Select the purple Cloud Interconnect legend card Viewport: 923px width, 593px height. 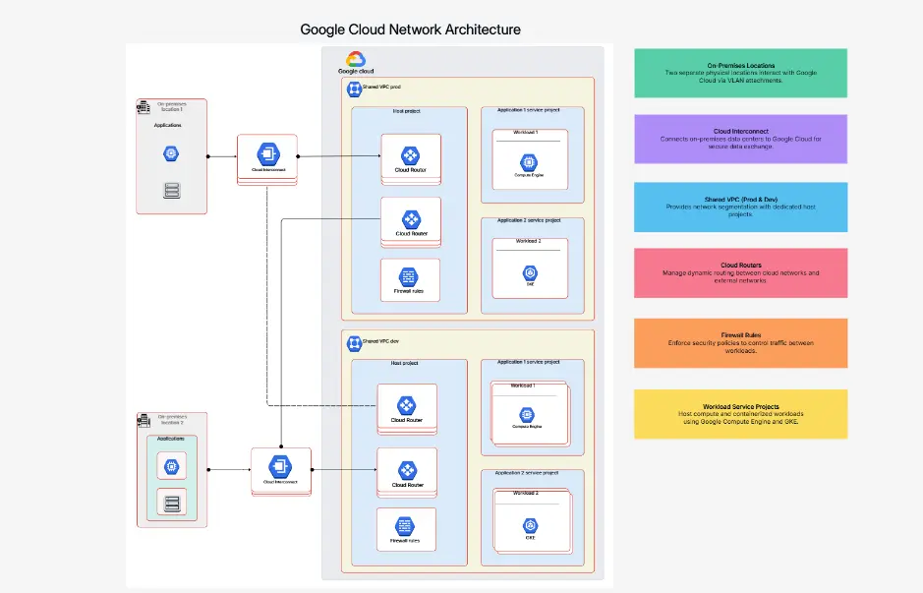pos(740,138)
